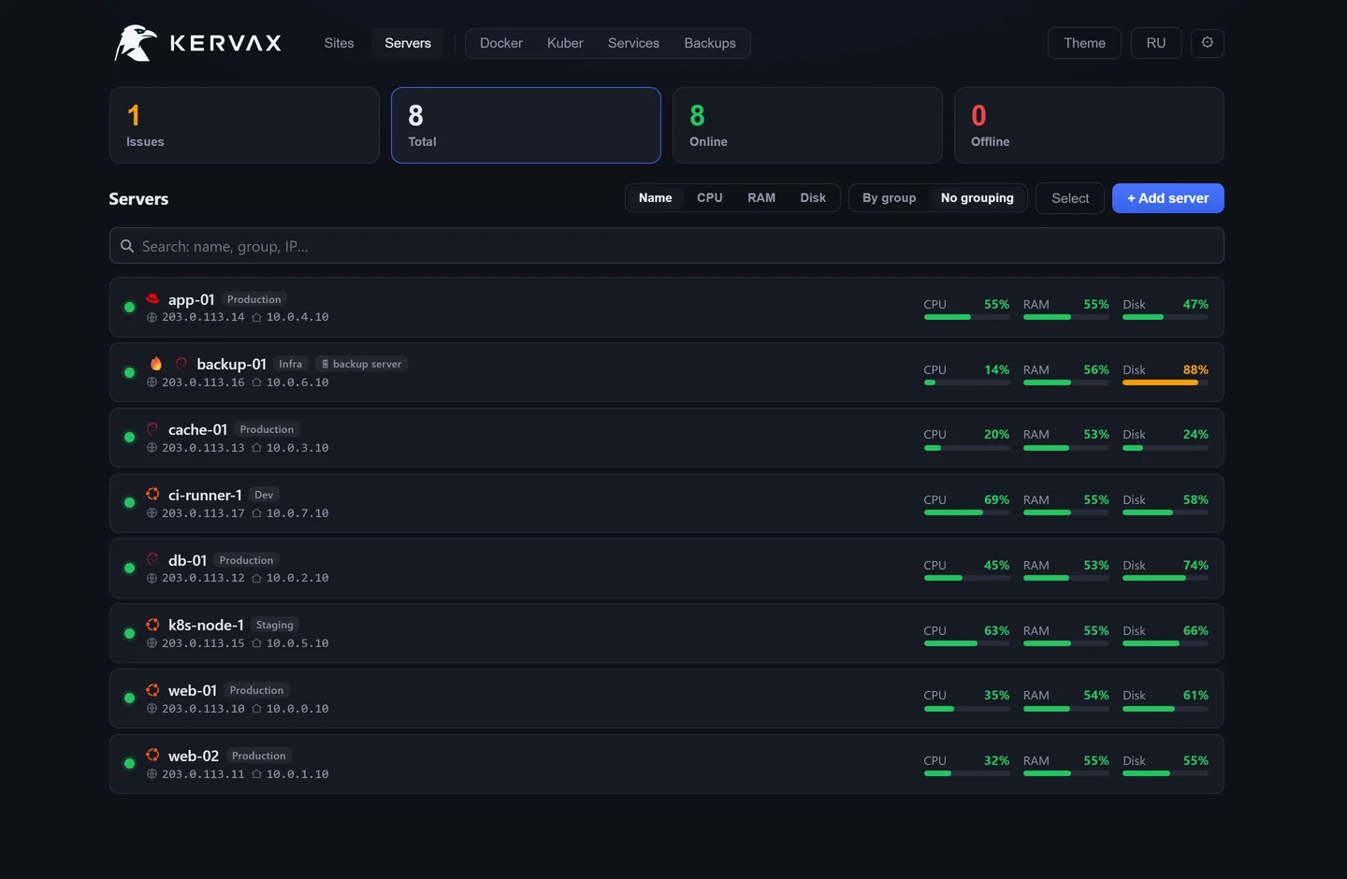Image resolution: width=1347 pixels, height=879 pixels.
Task: Click the Disk 24% value on cache-01
Action: pyautogui.click(x=1195, y=434)
